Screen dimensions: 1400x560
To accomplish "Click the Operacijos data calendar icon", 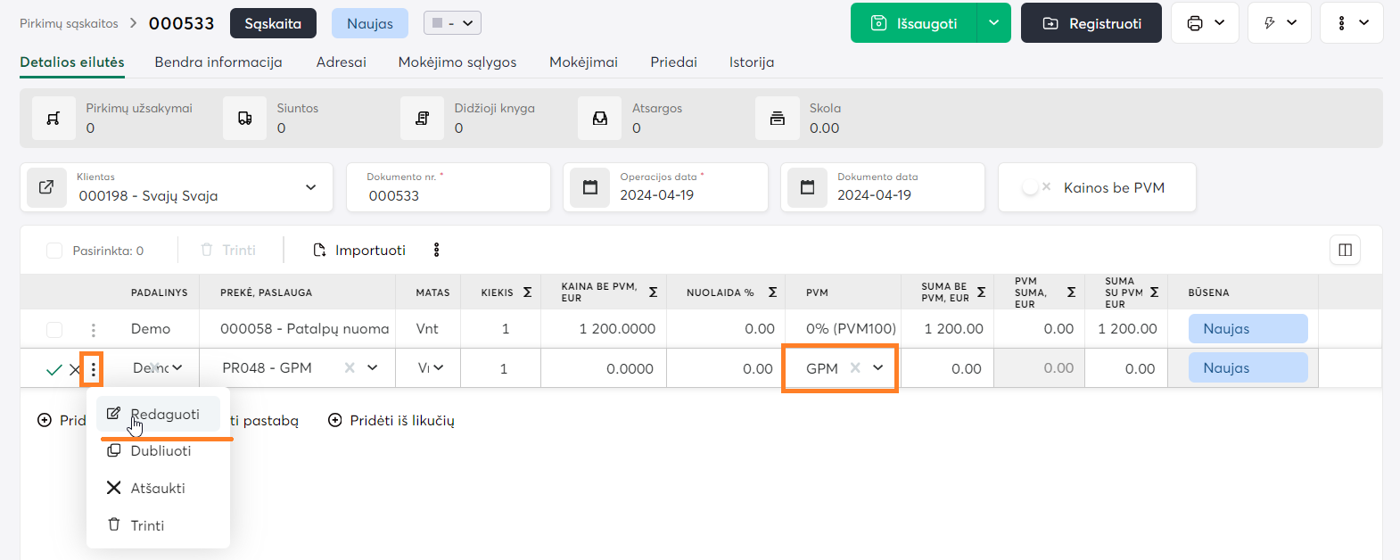I will 589,187.
